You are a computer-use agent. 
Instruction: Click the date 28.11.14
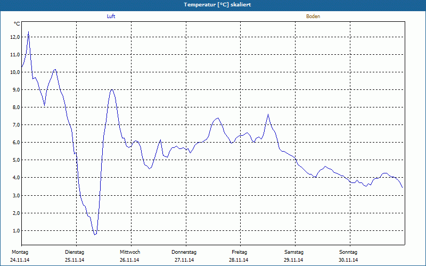click(x=239, y=260)
